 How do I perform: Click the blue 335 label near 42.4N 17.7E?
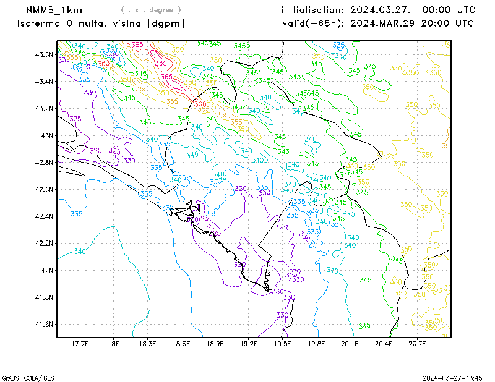76,214
